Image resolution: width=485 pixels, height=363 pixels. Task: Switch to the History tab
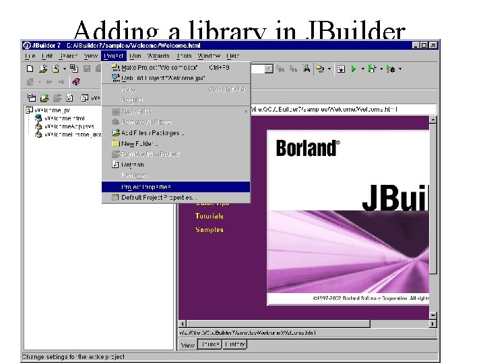(235, 344)
